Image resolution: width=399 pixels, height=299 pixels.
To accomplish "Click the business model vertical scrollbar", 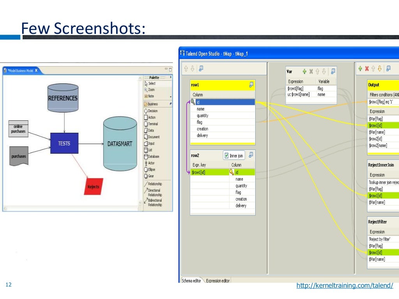I will (x=140, y=140).
